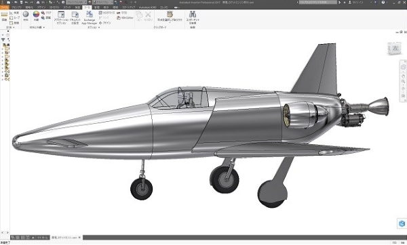Open Document Settings icon
Viewport: 407px width, 245px height.
pos(75,18)
